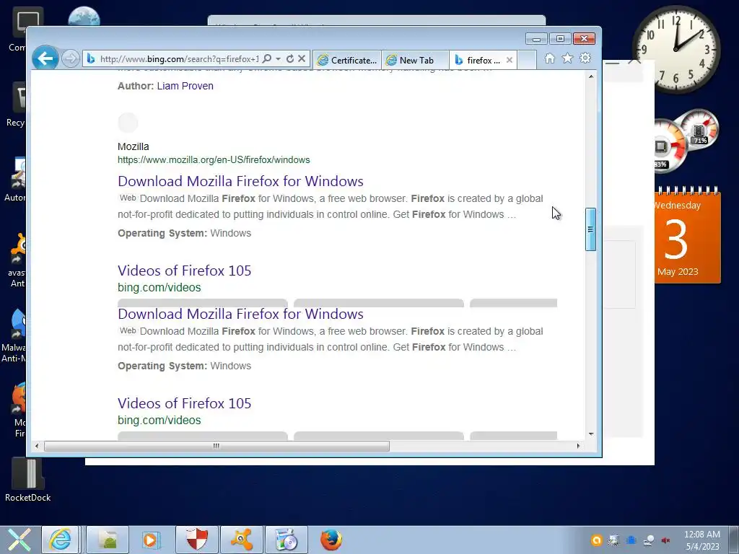Image resolution: width=739 pixels, height=554 pixels.
Task: Close the firefox tab with its X
Action: click(x=510, y=61)
